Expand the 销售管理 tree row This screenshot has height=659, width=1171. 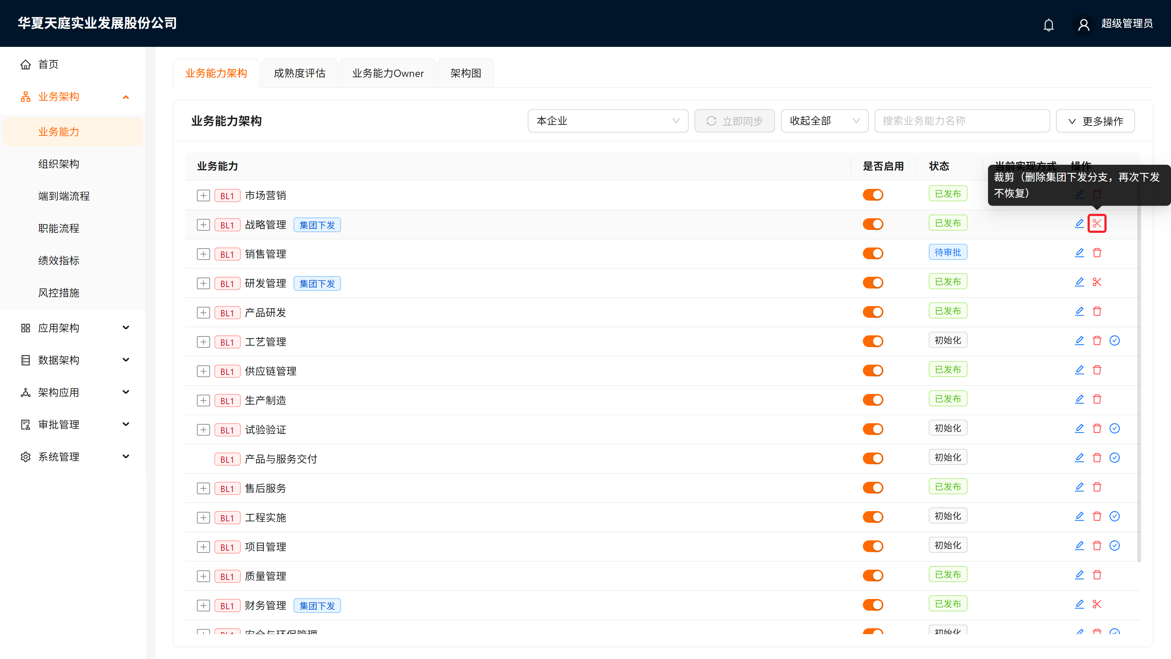click(x=203, y=254)
